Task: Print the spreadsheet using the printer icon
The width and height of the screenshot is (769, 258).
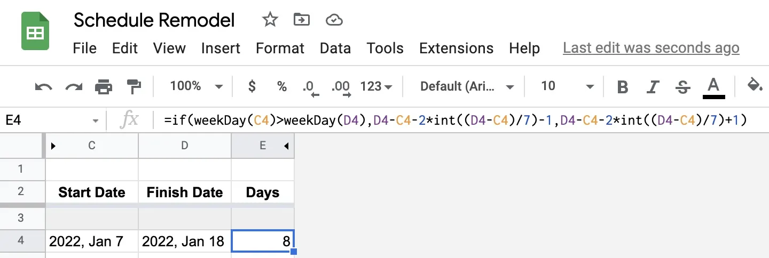Action: 104,86
